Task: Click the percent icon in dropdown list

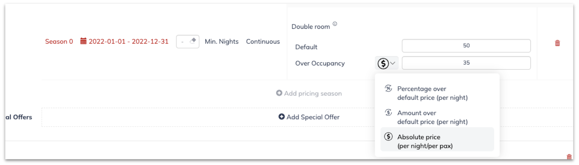Action: point(388,89)
